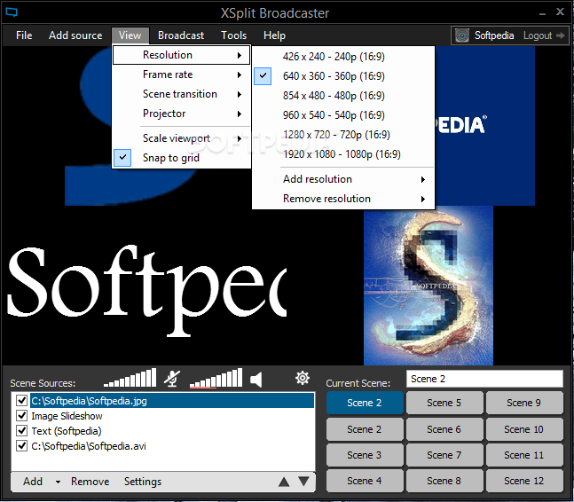Choose 426 x 240 - 240p resolution
The height and width of the screenshot is (502, 574).
343,57
